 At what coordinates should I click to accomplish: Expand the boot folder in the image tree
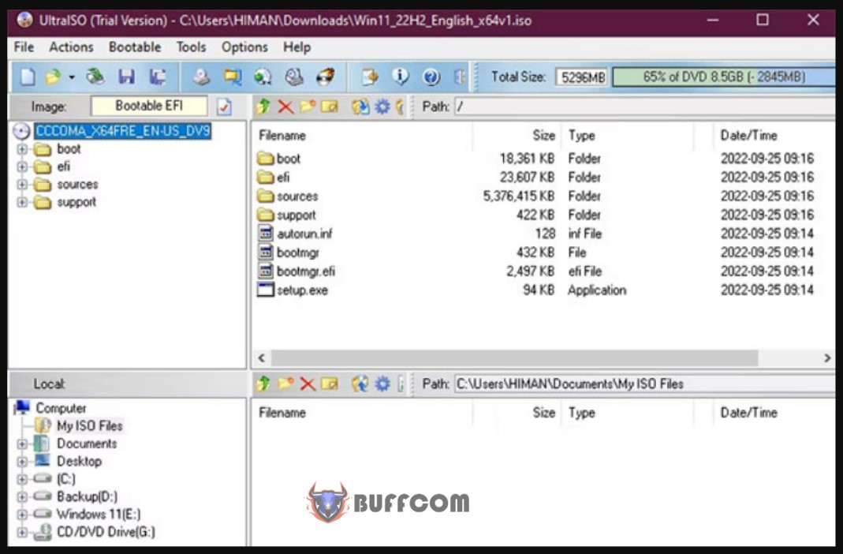pyautogui.click(x=22, y=149)
